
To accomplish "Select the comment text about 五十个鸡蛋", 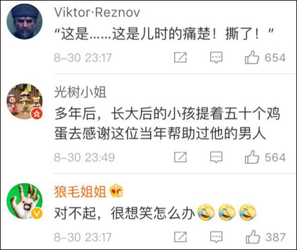I will (x=167, y=124).
